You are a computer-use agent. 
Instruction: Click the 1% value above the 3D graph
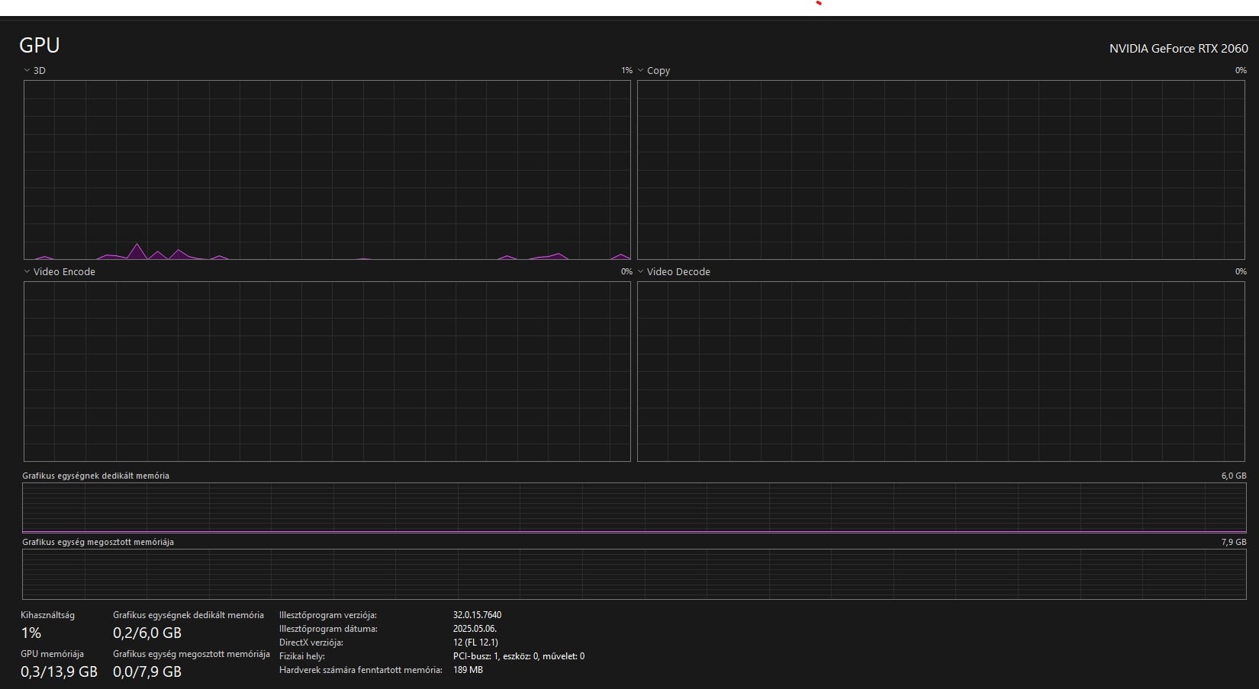point(626,70)
